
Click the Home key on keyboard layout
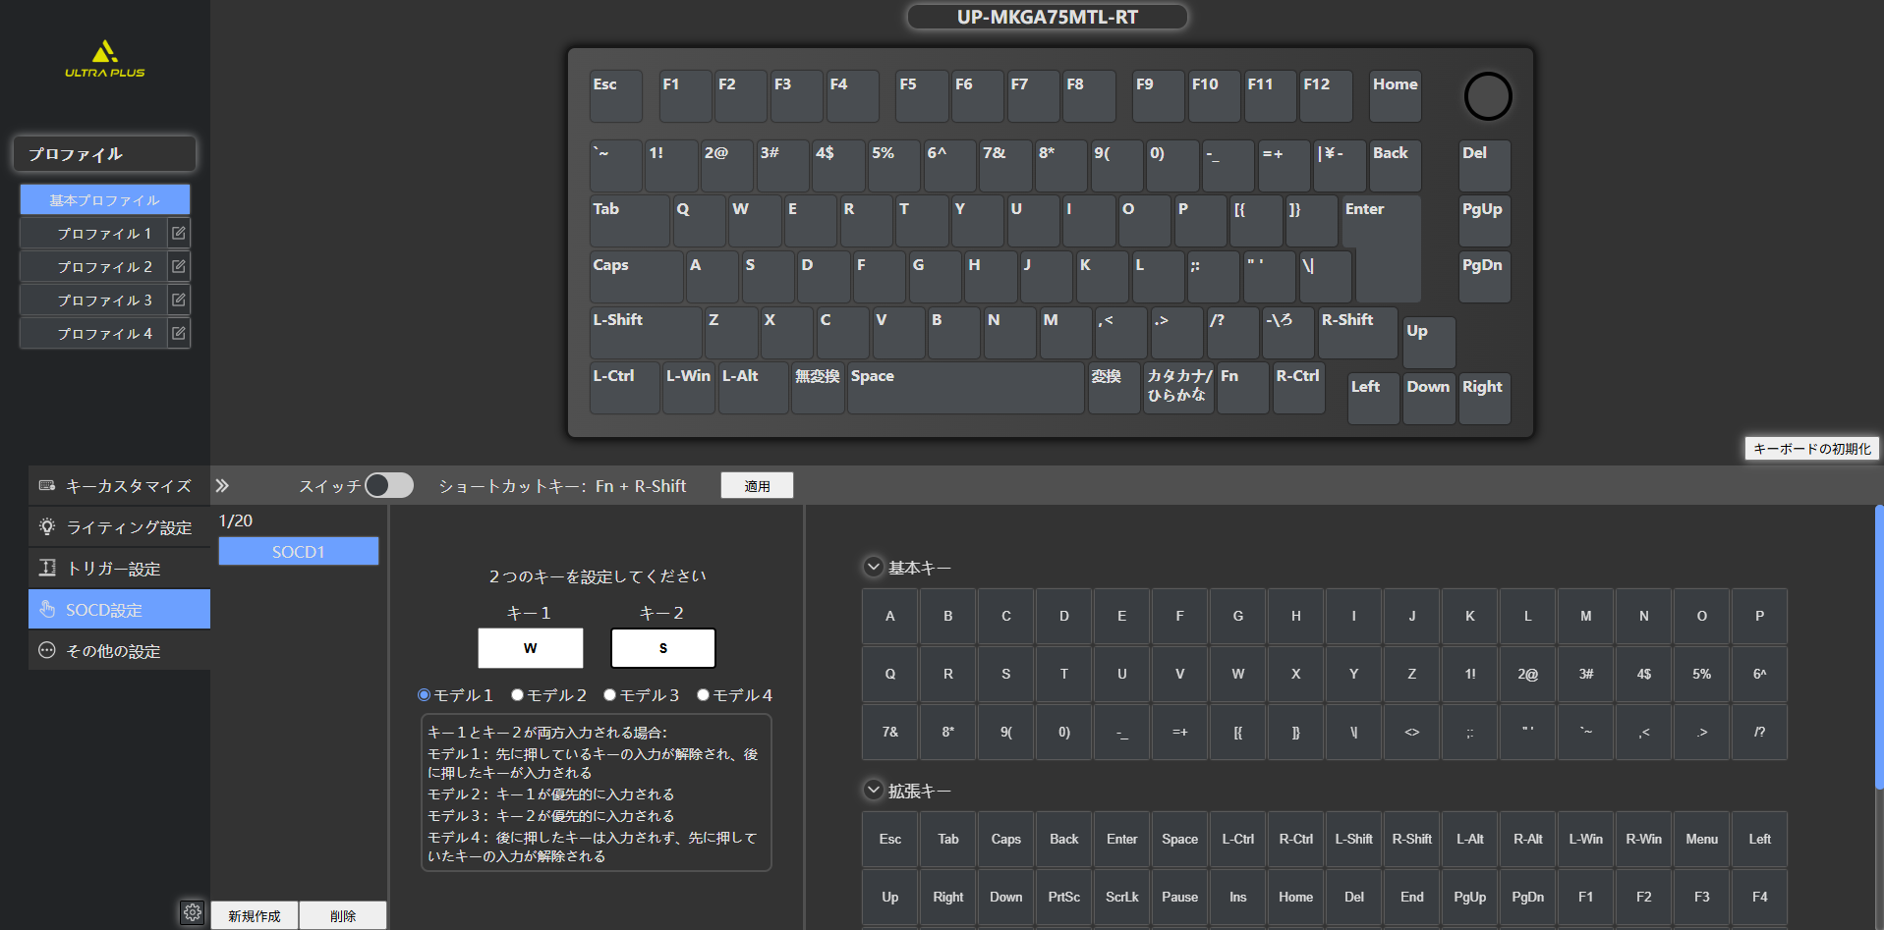[1396, 96]
